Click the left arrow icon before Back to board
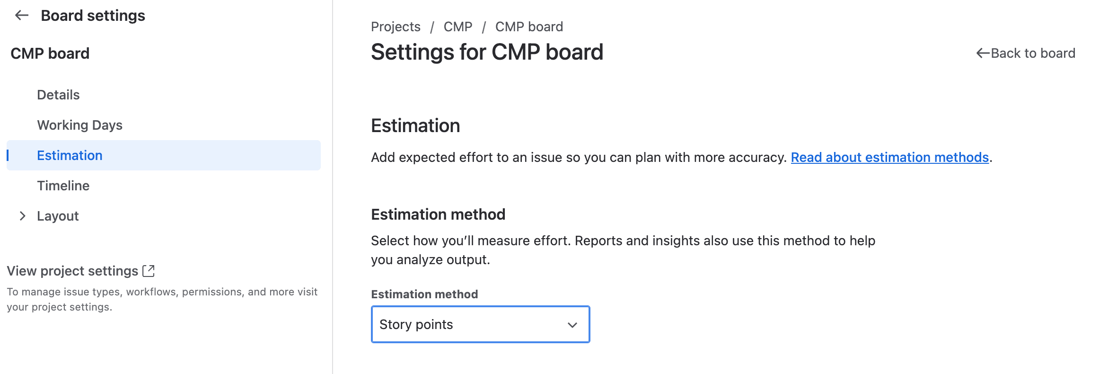 coord(983,53)
